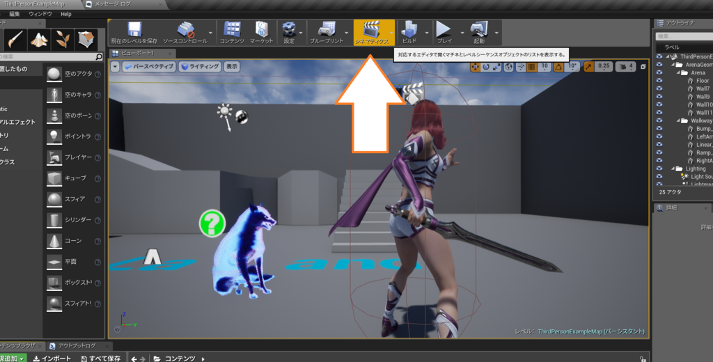Viewport: 713px width, 362px height.
Task: Switch to the メッセージ ログ tab
Action: click(120, 5)
